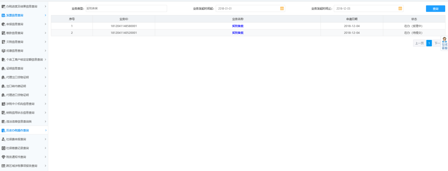
Task: Click the 缴款信息查询 sidebar icon
Action: [x=3, y=33]
